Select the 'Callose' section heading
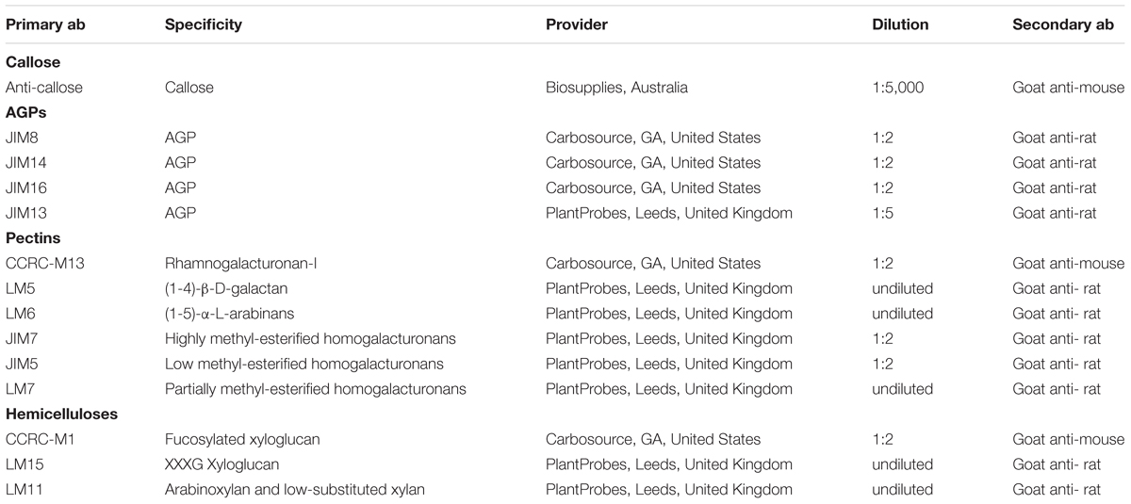Screen dimensions: 1131x504 (x=32, y=62)
